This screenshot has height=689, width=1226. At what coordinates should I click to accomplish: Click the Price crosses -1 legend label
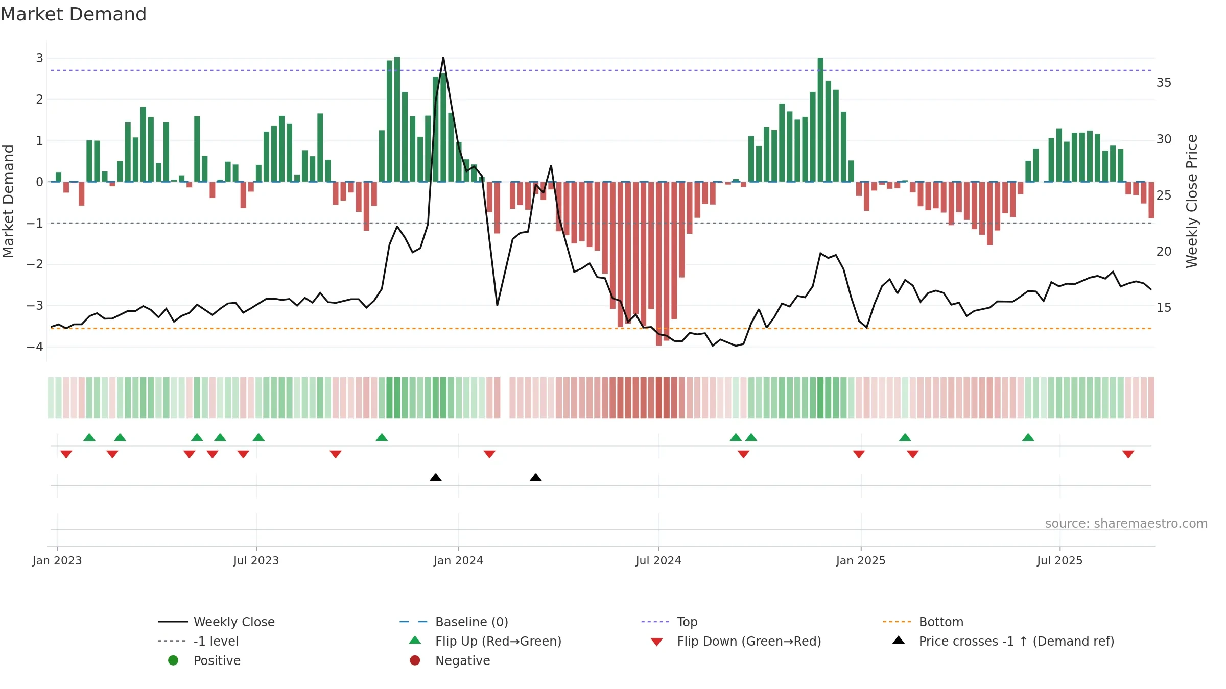tap(1017, 641)
